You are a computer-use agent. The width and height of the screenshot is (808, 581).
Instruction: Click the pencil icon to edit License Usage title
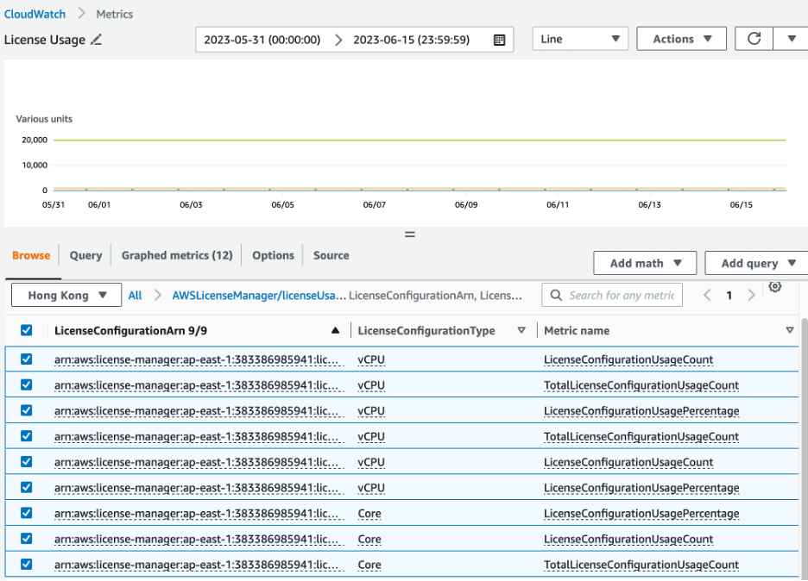tap(96, 40)
